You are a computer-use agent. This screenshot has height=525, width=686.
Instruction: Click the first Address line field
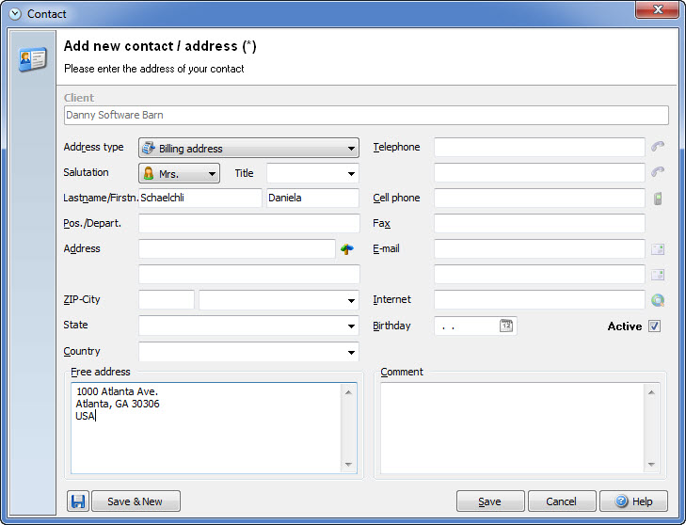[237, 248]
